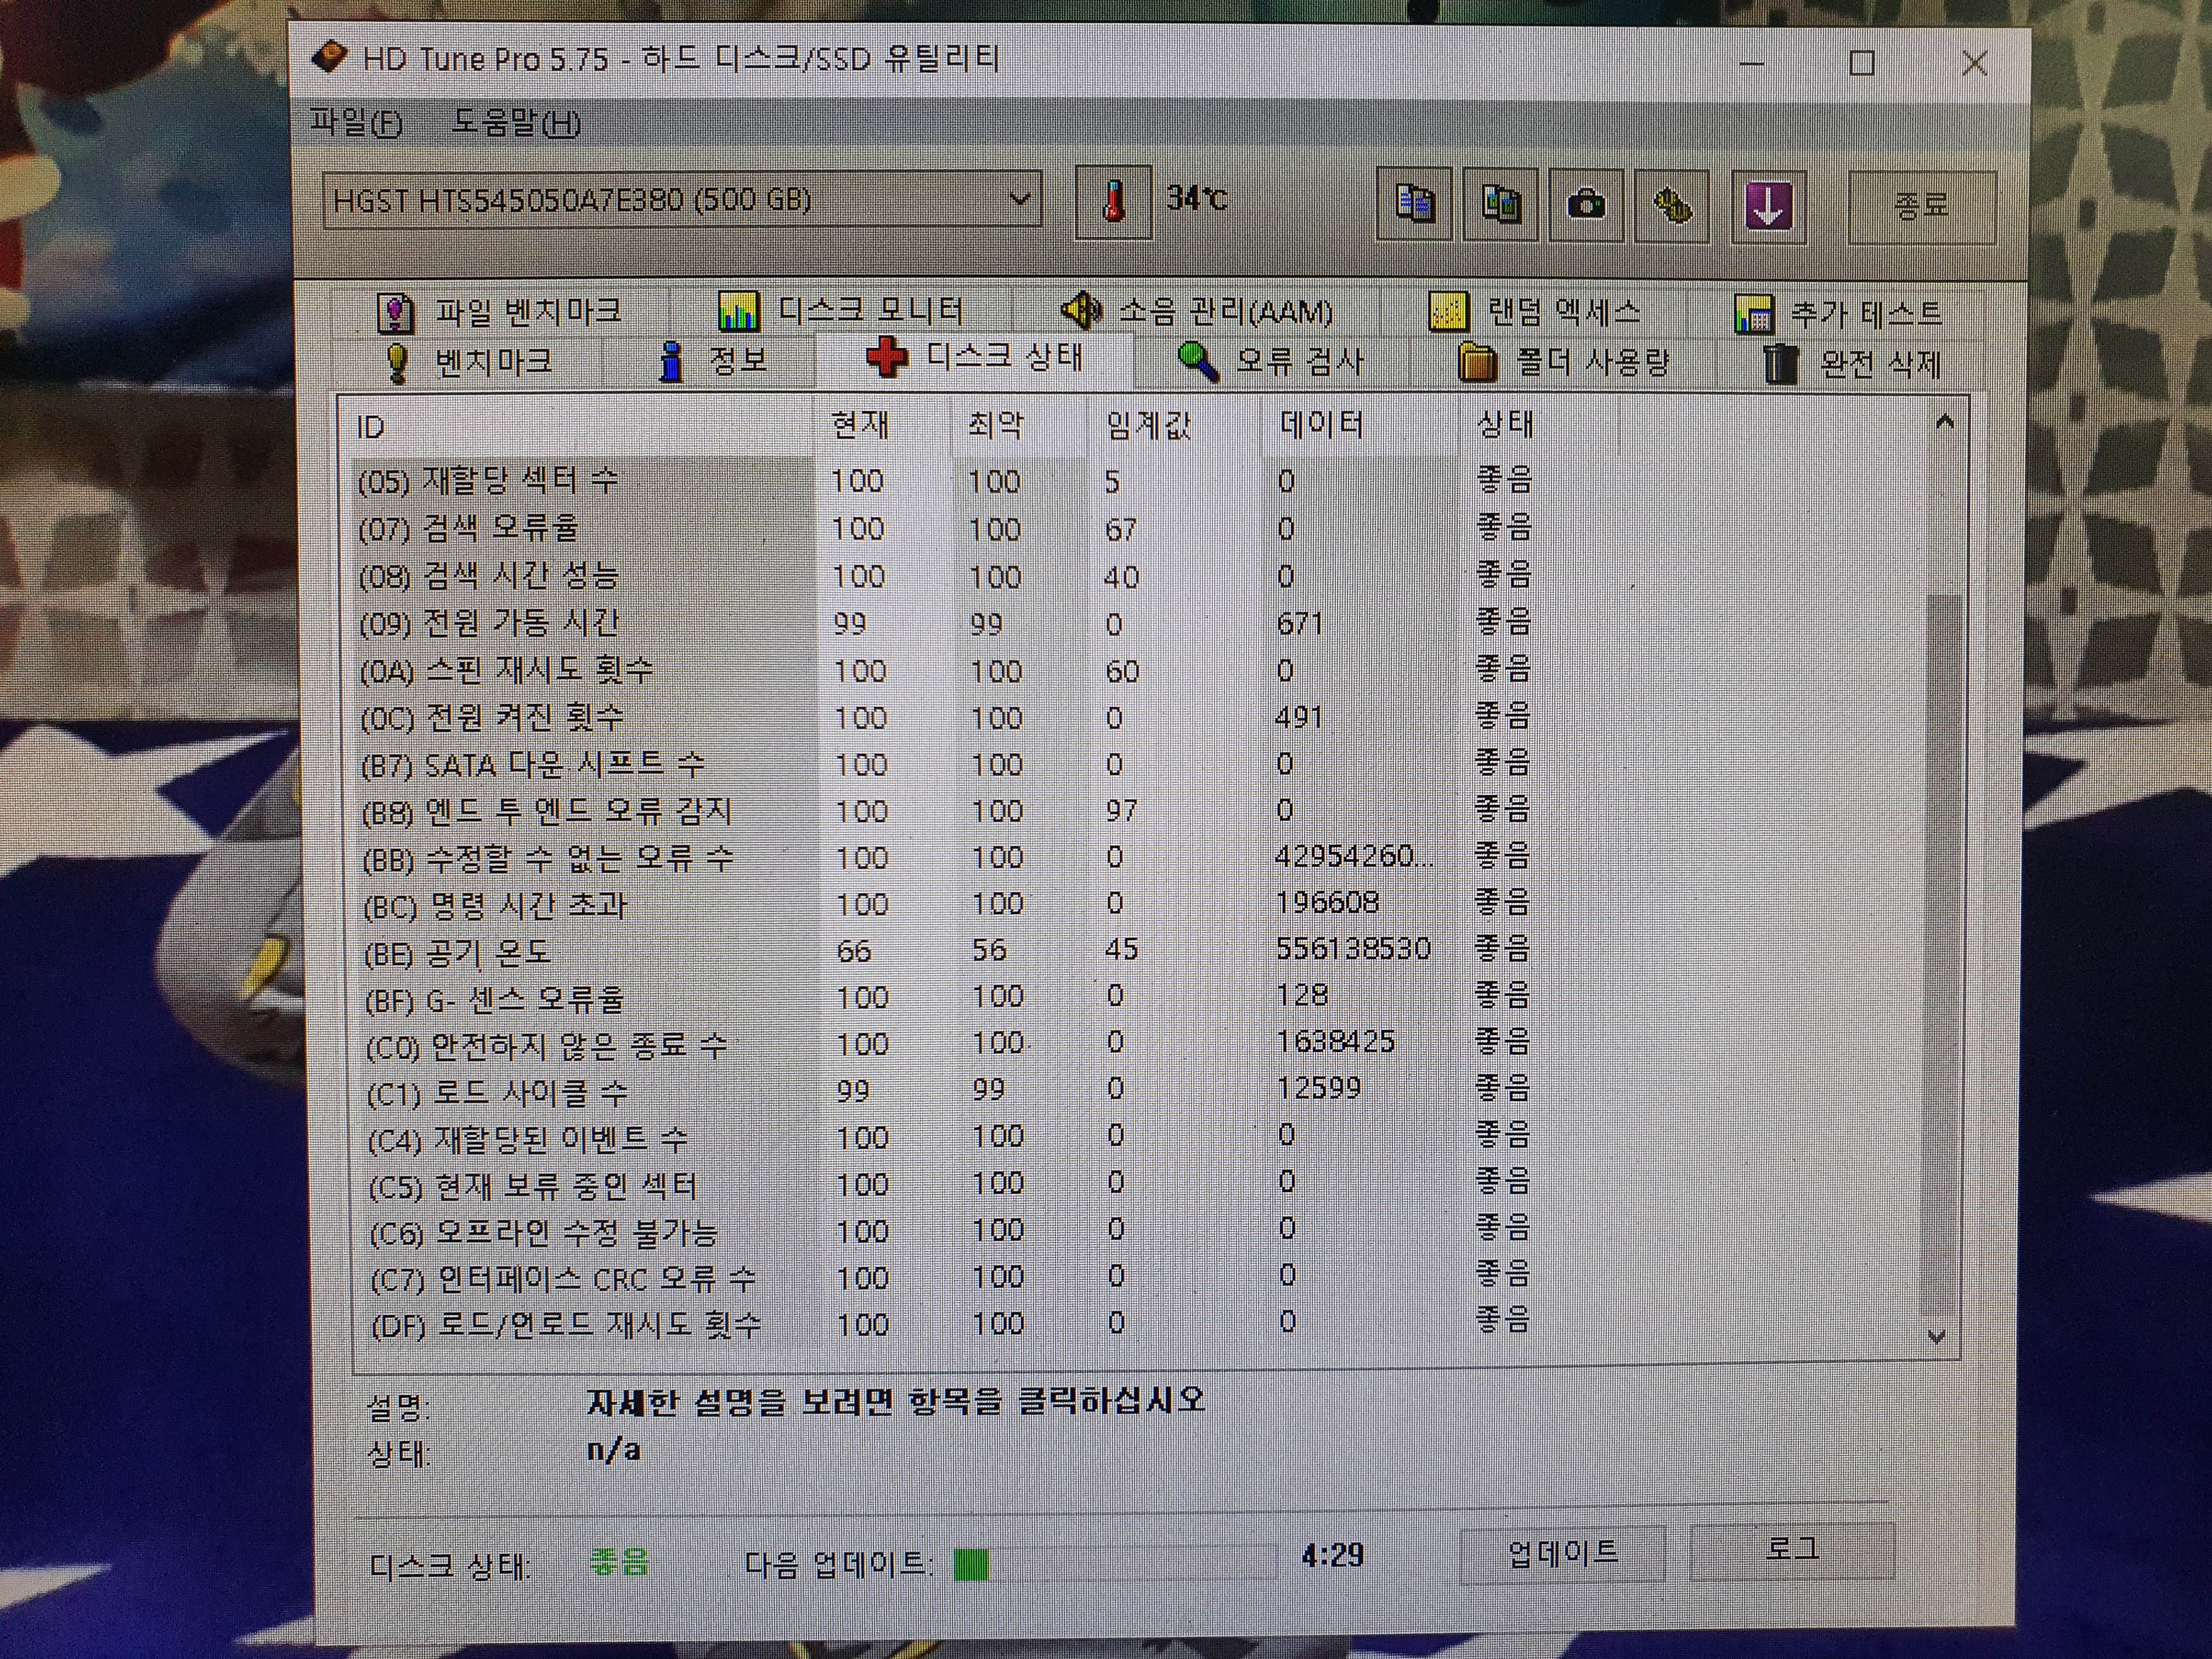2212x1659 pixels.
Task: Select the (C7) 인터페이스 CRC 오류 수 row
Action: [x=949, y=1278]
